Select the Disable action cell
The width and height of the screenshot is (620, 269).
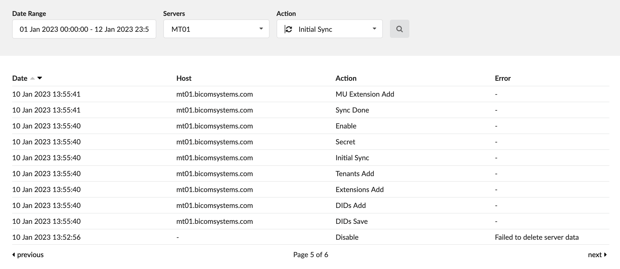click(347, 237)
